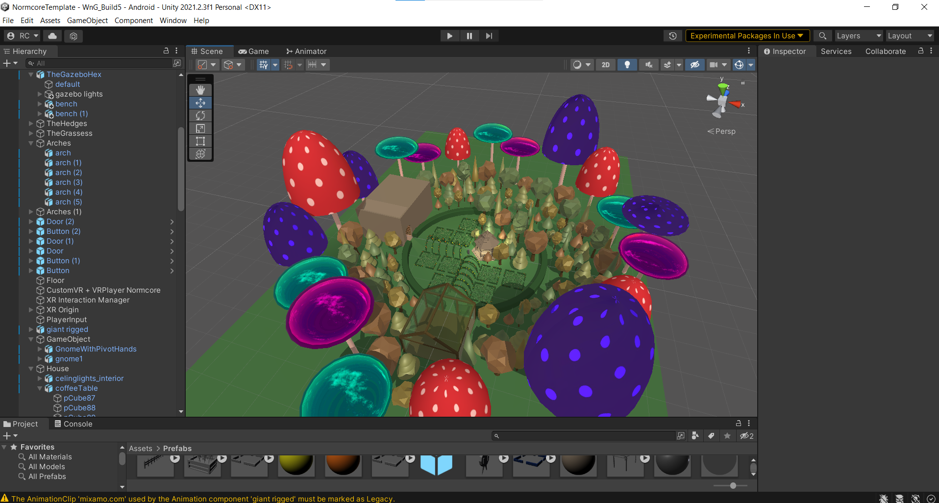This screenshot has height=503, width=939.
Task: Select the Rect transform tool
Action: pos(200,141)
